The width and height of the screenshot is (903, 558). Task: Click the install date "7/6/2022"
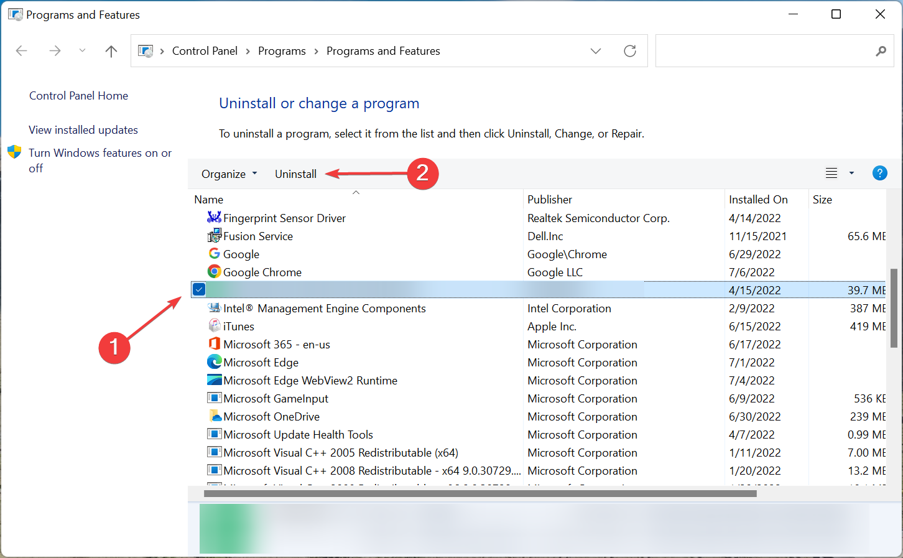752,272
